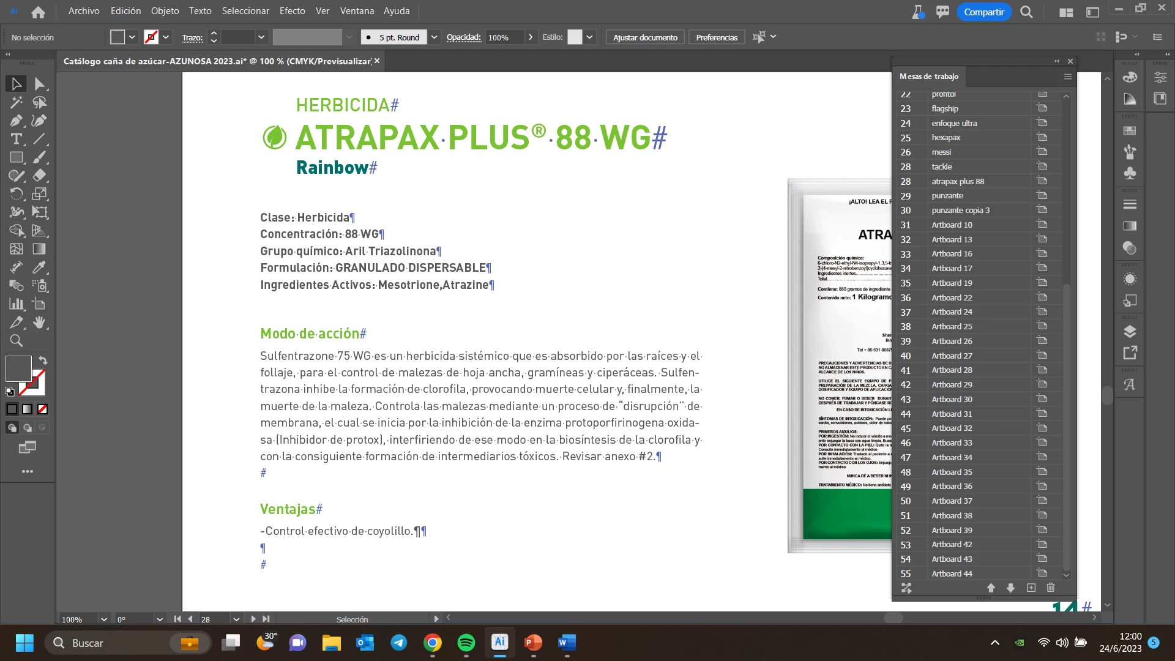Click the Ajustar documento button
Screen dimensions: 1175x661
click(645, 37)
